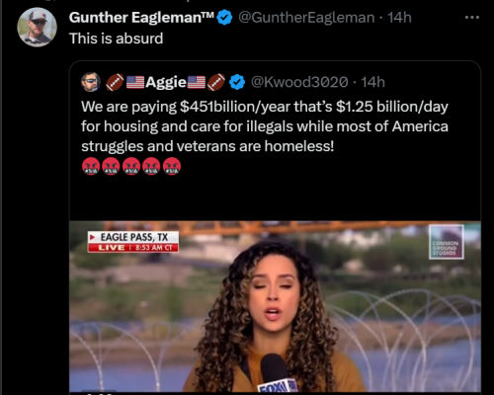
Task: Open the three-dot more options menu
Action: (x=472, y=18)
